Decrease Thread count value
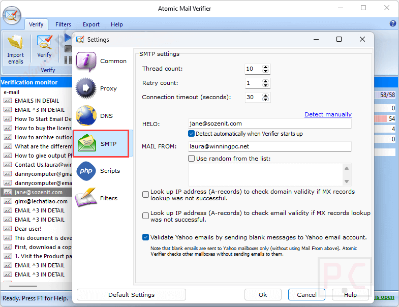Screen dimensions: 399x307 266,71
